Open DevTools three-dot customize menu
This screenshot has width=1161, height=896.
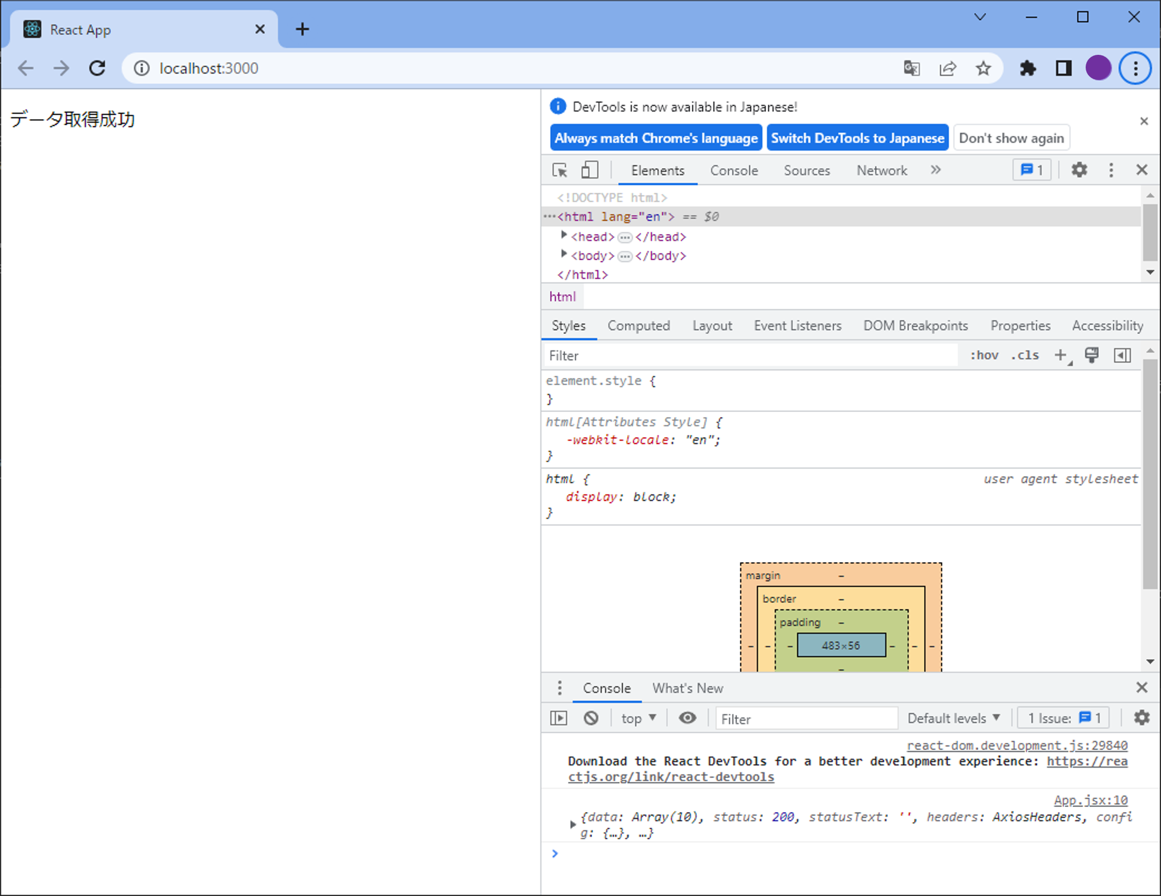[1111, 170]
